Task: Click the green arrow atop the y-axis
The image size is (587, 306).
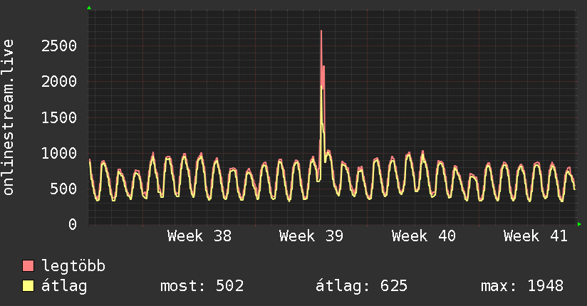Action: [x=89, y=8]
